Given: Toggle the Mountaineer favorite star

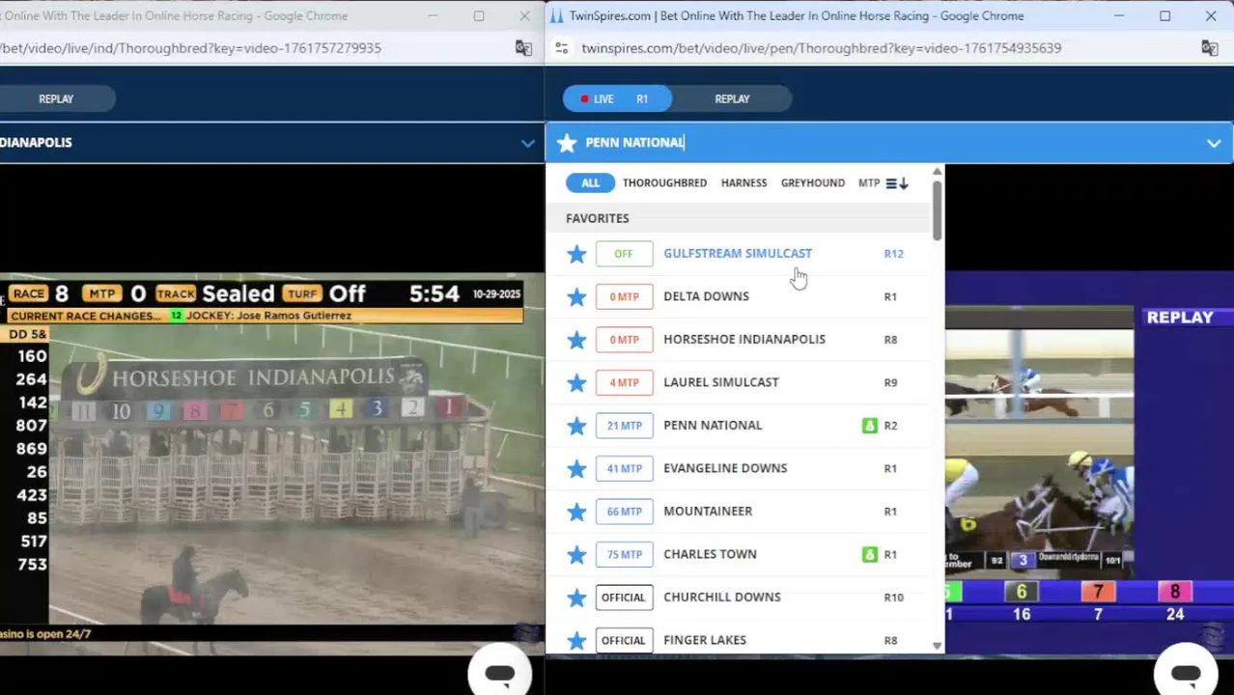Looking at the screenshot, I should click(x=576, y=512).
